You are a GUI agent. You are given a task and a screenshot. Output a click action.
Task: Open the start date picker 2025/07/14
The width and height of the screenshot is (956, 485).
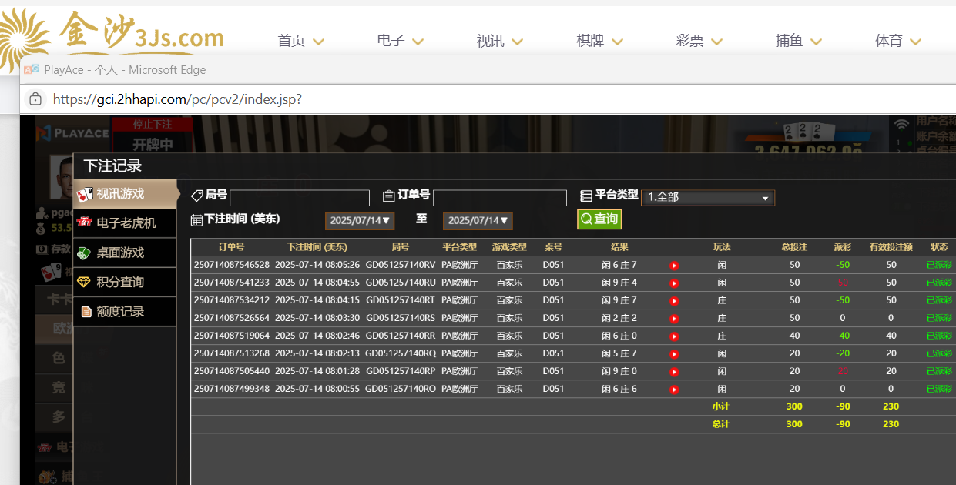pyautogui.click(x=360, y=221)
